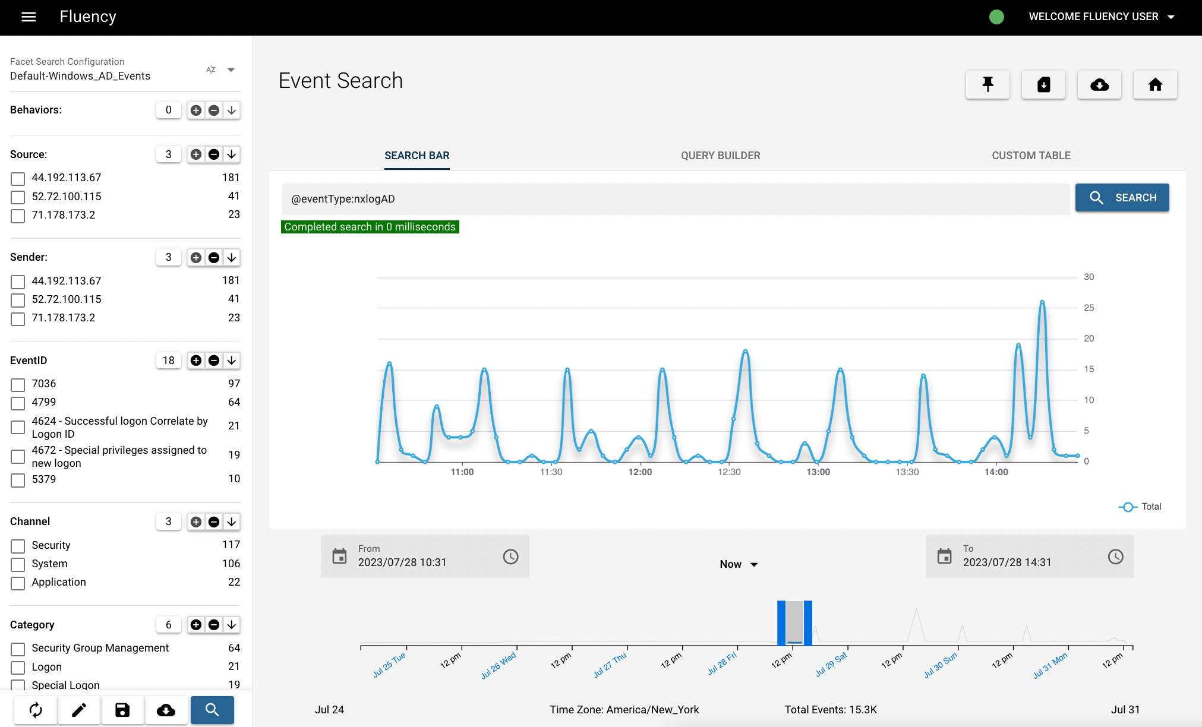Toggle A-Z sort of facet configuration

pyautogui.click(x=210, y=69)
